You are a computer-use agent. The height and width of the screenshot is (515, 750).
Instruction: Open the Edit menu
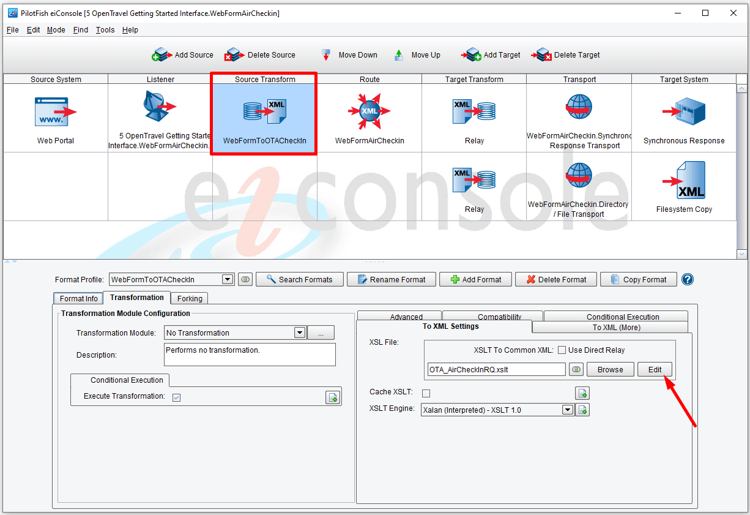(x=33, y=30)
